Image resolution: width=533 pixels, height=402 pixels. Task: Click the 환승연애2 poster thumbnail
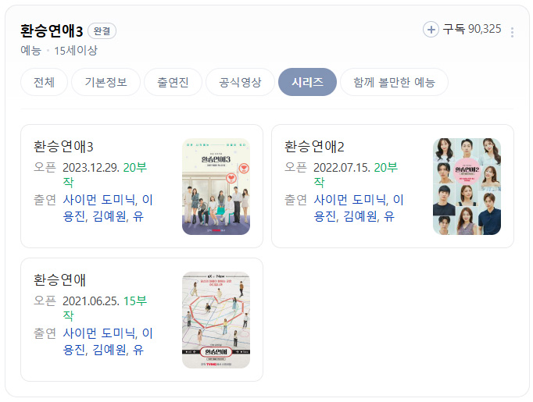(467, 187)
